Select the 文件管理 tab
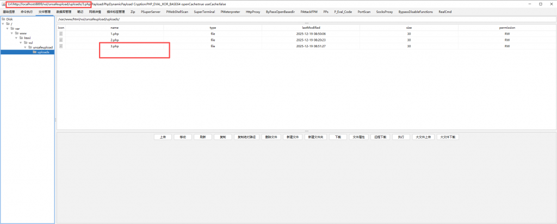The width and height of the screenshot is (557, 224). [45, 12]
